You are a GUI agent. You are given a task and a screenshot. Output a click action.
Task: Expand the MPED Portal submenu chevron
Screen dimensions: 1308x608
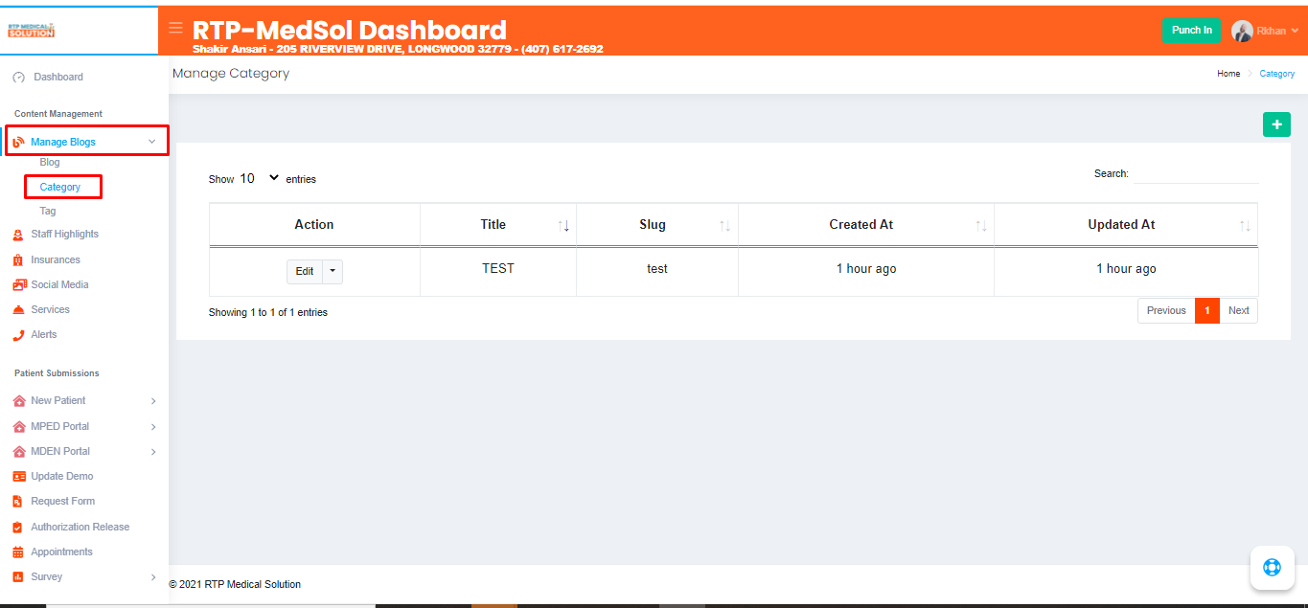(x=153, y=427)
